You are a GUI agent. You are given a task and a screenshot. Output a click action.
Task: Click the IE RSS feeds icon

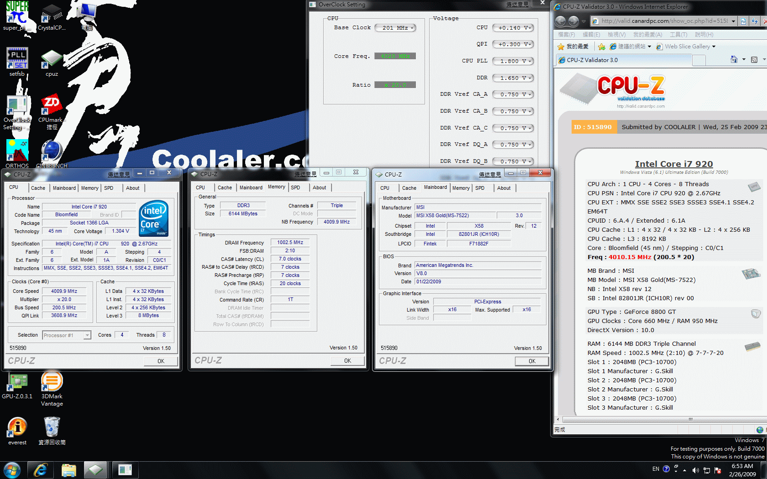coord(754,60)
